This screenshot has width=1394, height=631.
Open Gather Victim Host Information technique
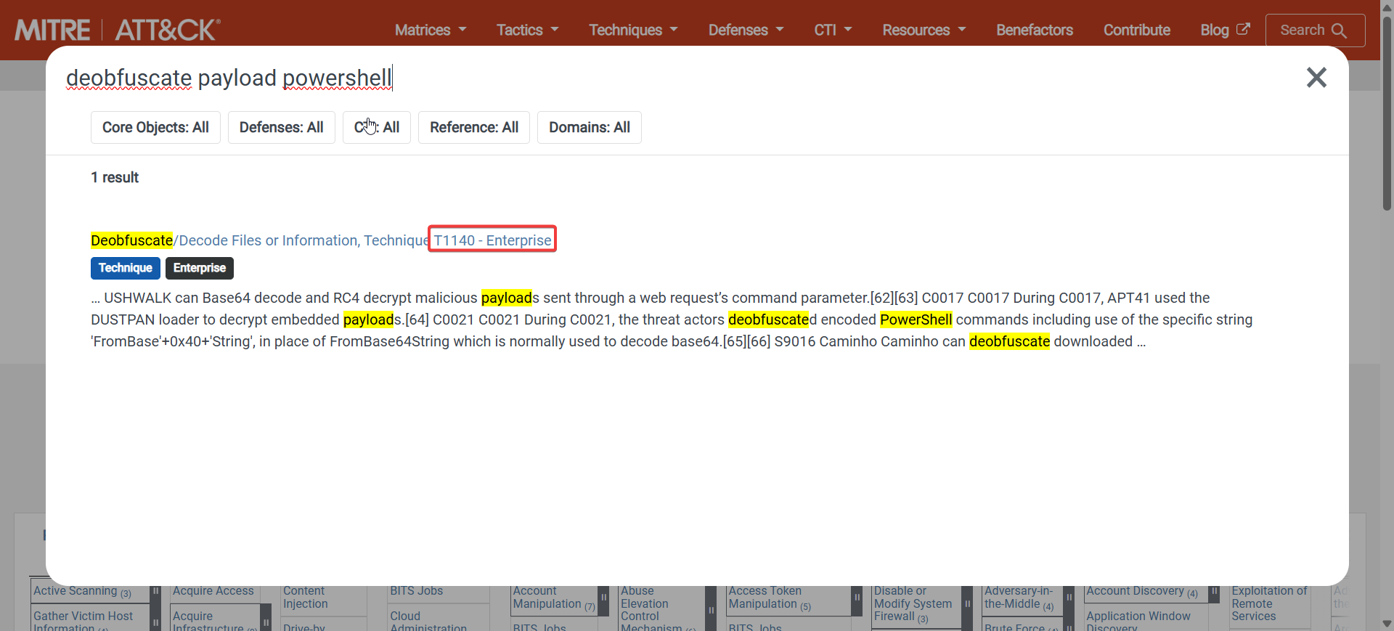[x=83, y=621]
